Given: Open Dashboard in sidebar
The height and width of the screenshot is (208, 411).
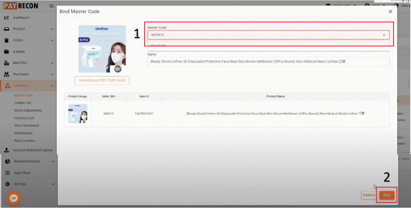Looking at the screenshot, I should point(21,18).
